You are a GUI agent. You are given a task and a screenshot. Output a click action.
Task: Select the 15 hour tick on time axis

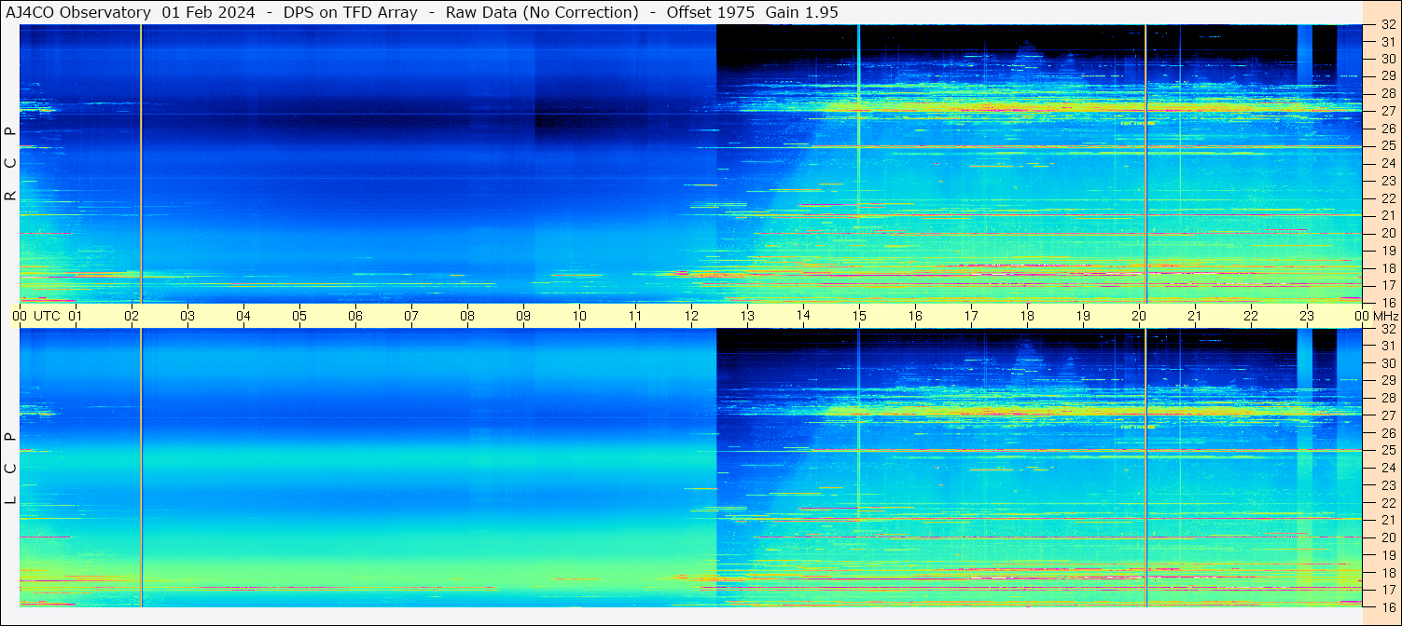(859, 316)
